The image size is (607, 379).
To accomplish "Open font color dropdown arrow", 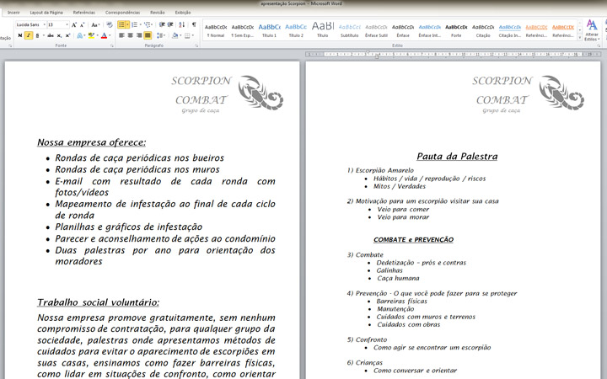I will (x=110, y=35).
